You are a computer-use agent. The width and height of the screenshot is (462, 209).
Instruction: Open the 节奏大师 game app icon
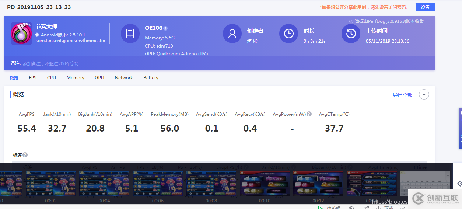pos(21,34)
